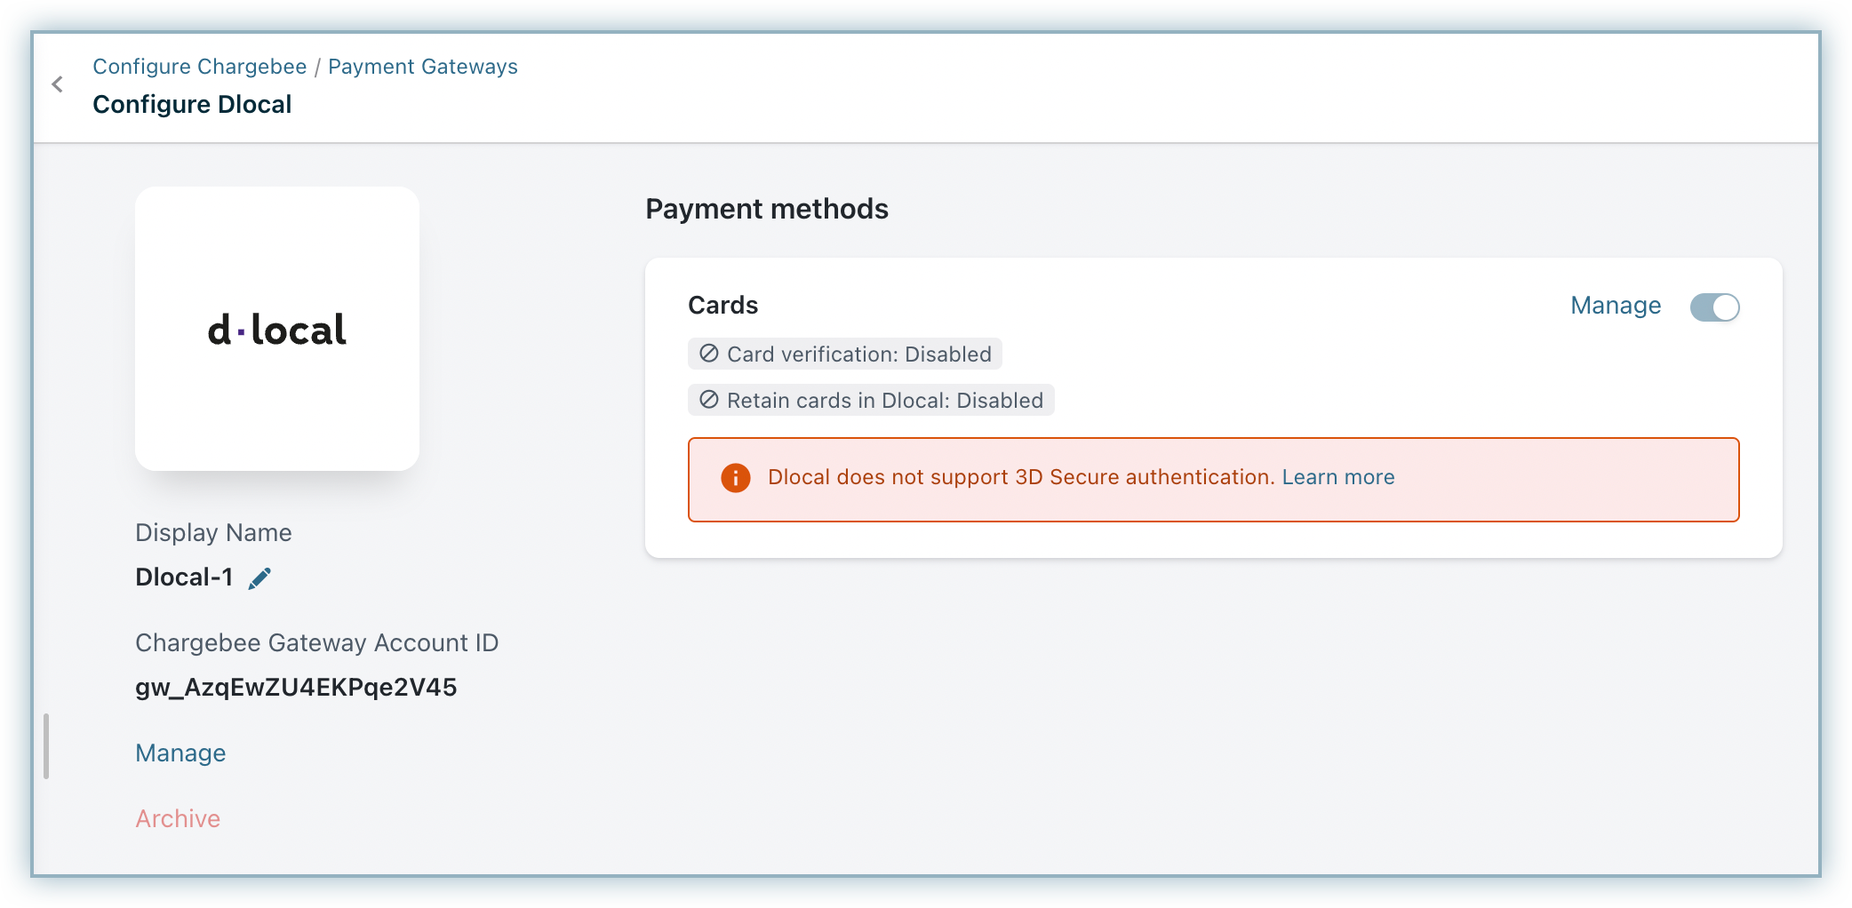1852x908 pixels.
Task: Click the Configure Dlocal page title
Action: pos(192,105)
